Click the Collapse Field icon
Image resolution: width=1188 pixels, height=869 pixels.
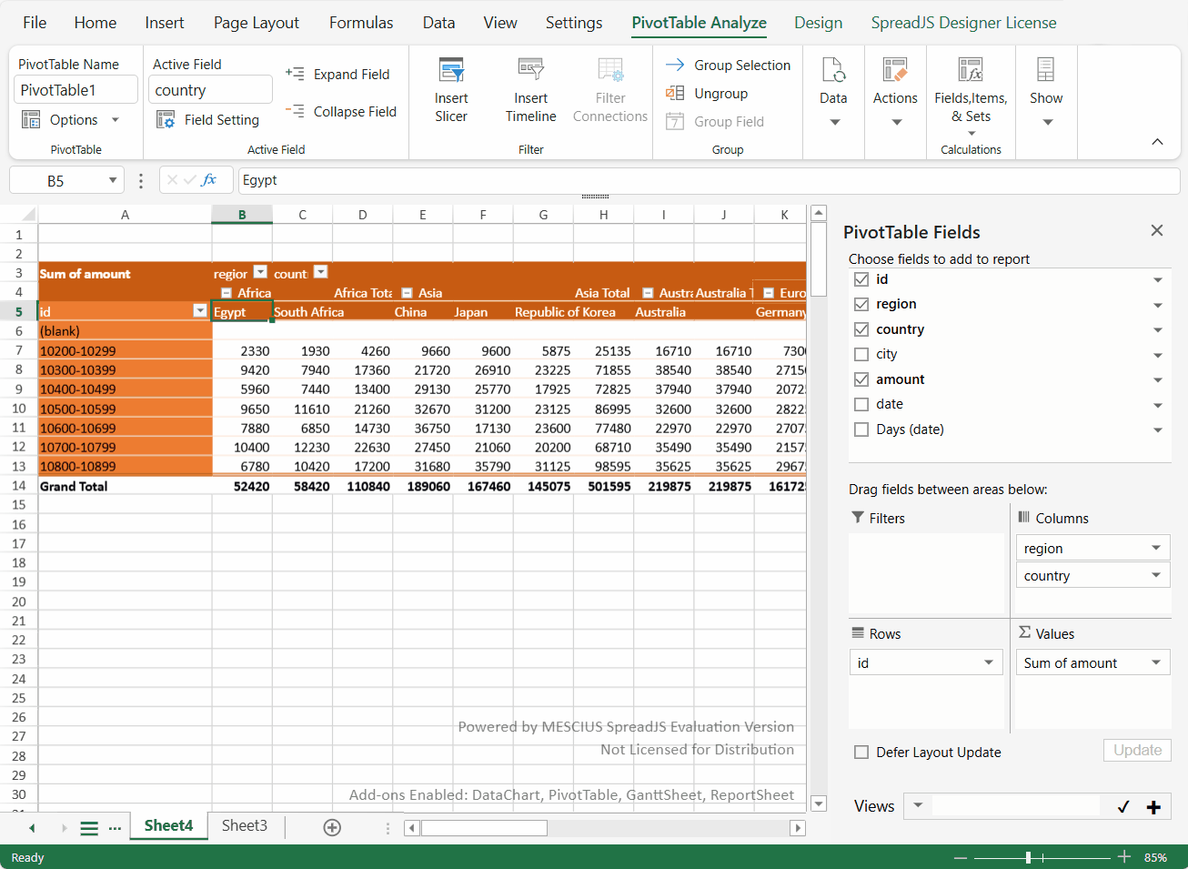coord(295,111)
